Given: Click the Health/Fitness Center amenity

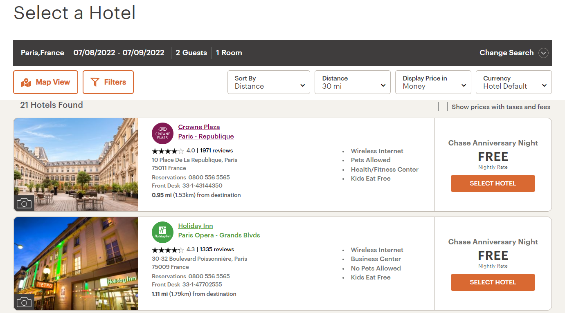Looking at the screenshot, I should click(385, 170).
